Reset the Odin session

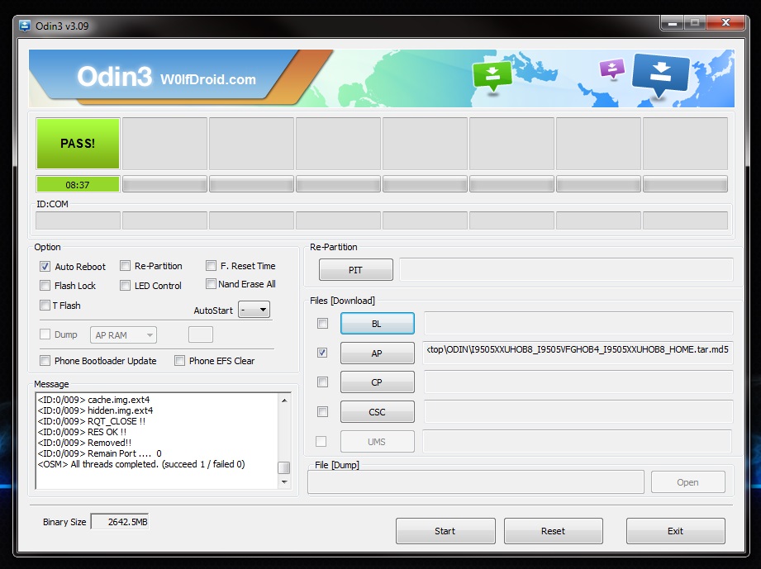(554, 531)
